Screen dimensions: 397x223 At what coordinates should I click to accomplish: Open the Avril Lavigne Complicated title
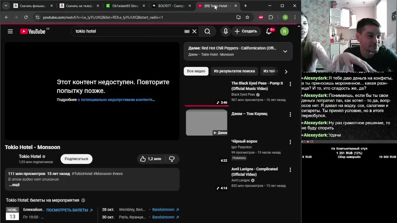[254, 172]
